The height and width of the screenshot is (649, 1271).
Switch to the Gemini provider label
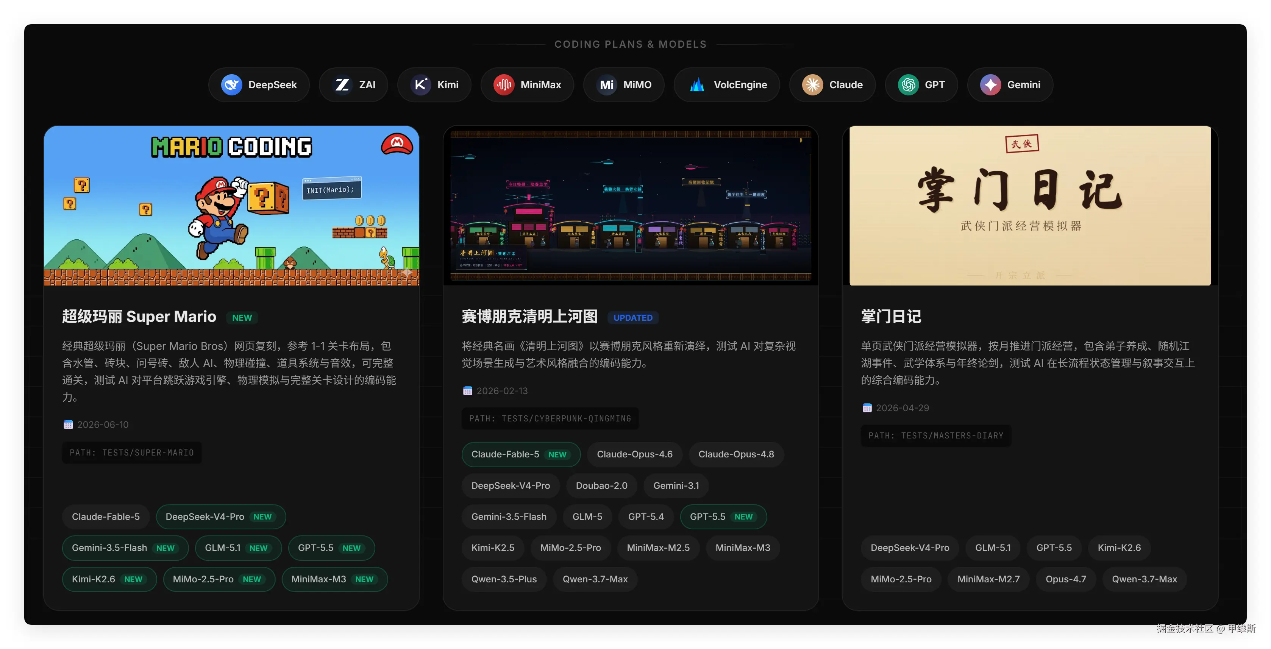[1024, 85]
